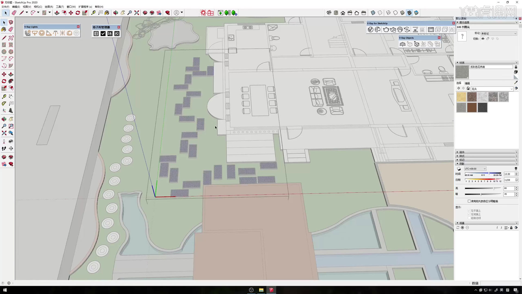Open the arc tool dropdown arrow
This screenshot has height=294, width=522.
point(38,13)
